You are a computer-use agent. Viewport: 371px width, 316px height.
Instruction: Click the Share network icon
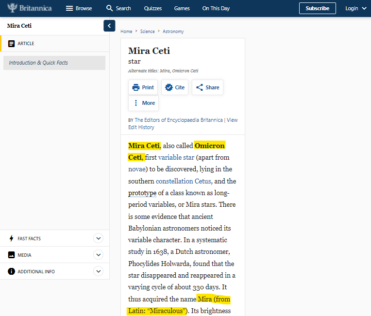[200, 87]
